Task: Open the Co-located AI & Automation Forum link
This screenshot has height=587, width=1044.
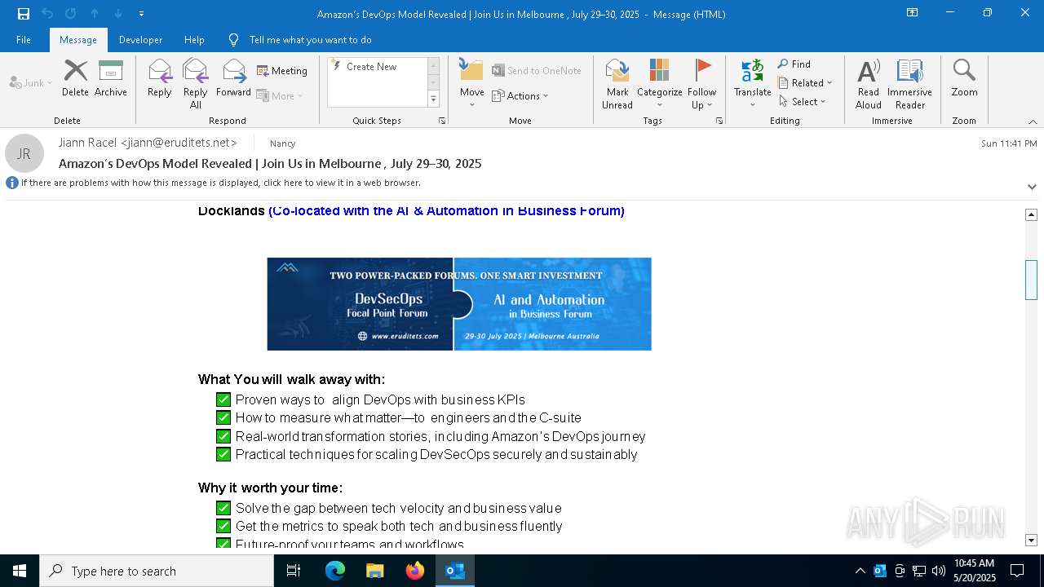Action: pos(446,210)
